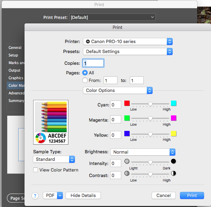Select the Output category in the sidebar
This screenshot has height=207, width=211.
coord(15,70)
